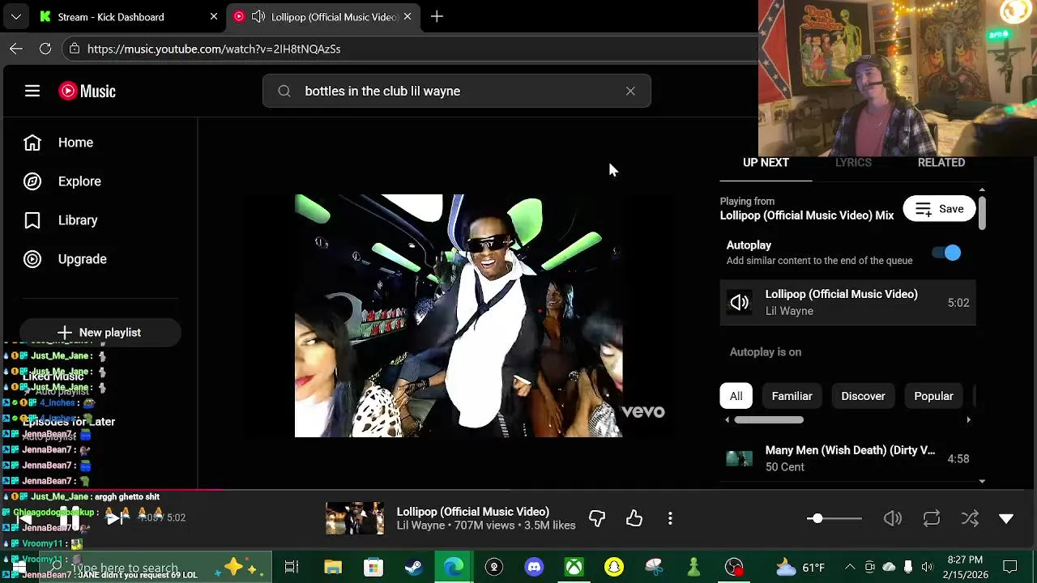The image size is (1037, 583).
Task: Save the Lollipop Mix queue
Action: point(940,209)
